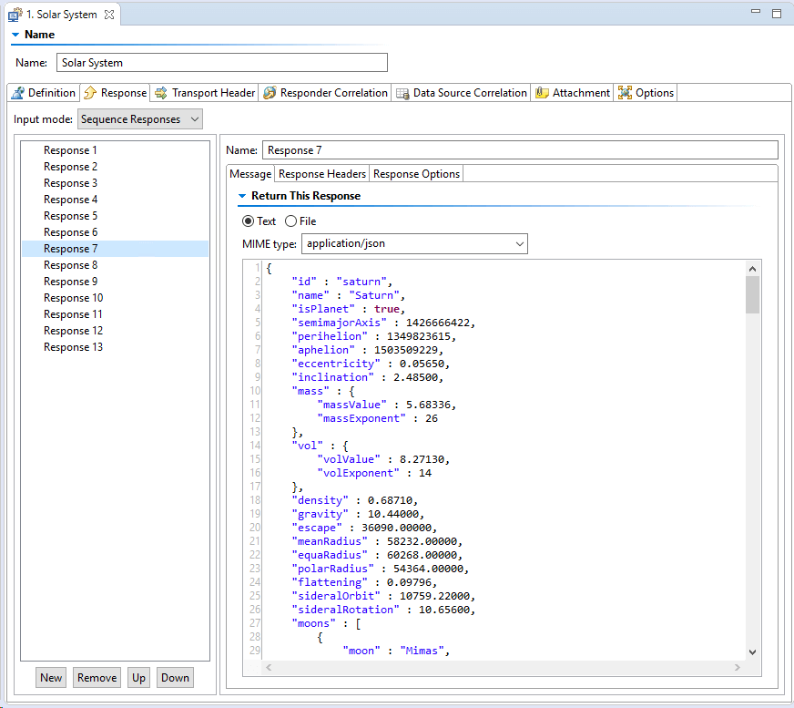Select Response 4 in the list
Screen dimensions: 794x708
[115, 200]
